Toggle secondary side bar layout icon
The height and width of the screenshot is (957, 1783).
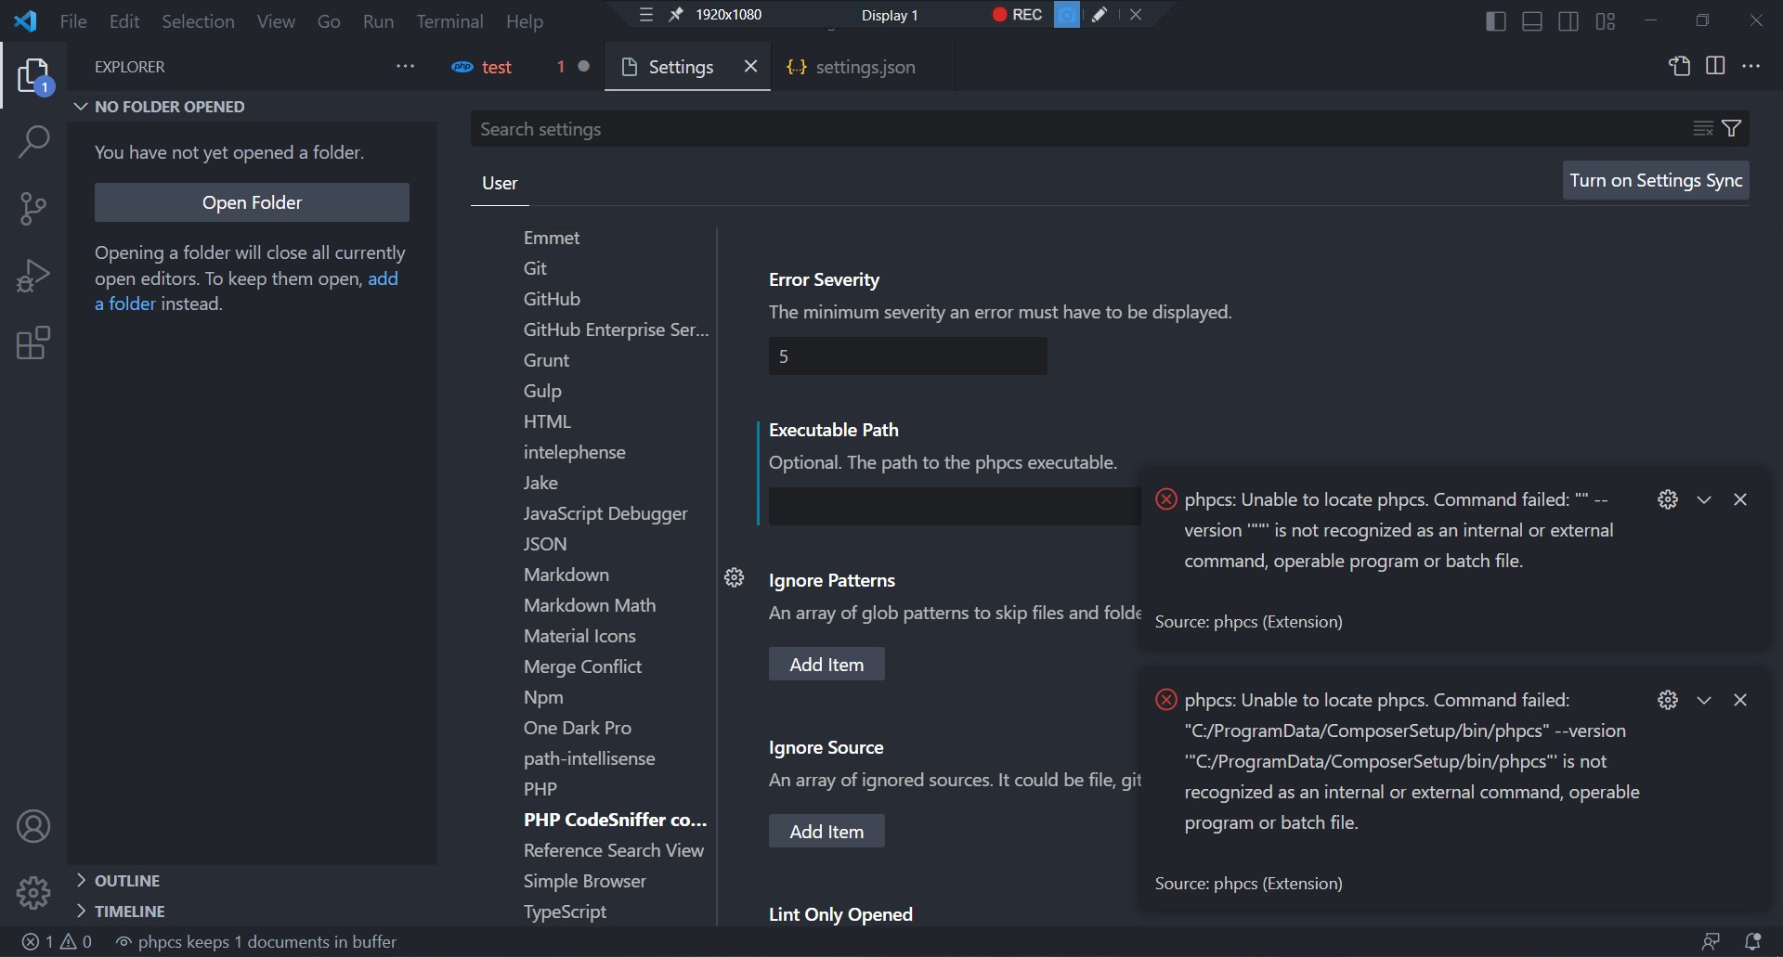[1568, 20]
